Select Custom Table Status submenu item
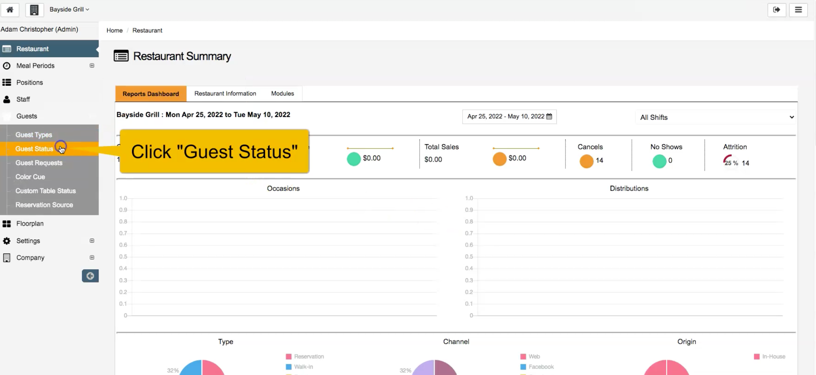Viewport: 816px width, 375px height. pos(45,191)
